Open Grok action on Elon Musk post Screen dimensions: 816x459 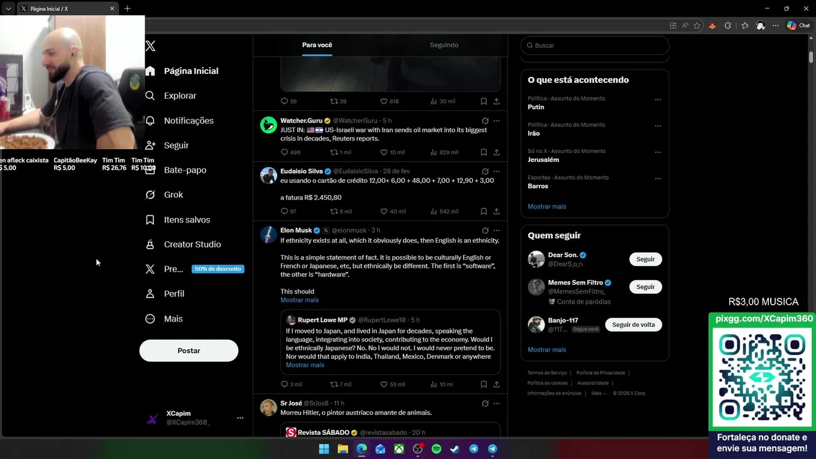[x=485, y=230]
